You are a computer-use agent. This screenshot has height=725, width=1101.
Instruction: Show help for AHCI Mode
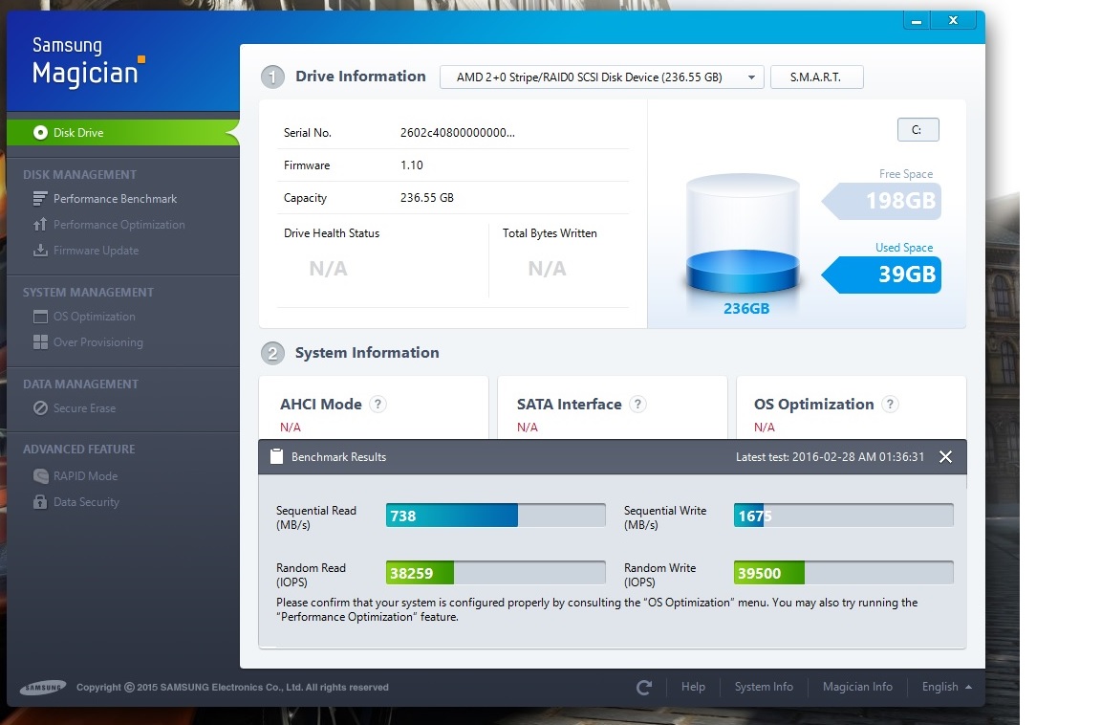[378, 404]
